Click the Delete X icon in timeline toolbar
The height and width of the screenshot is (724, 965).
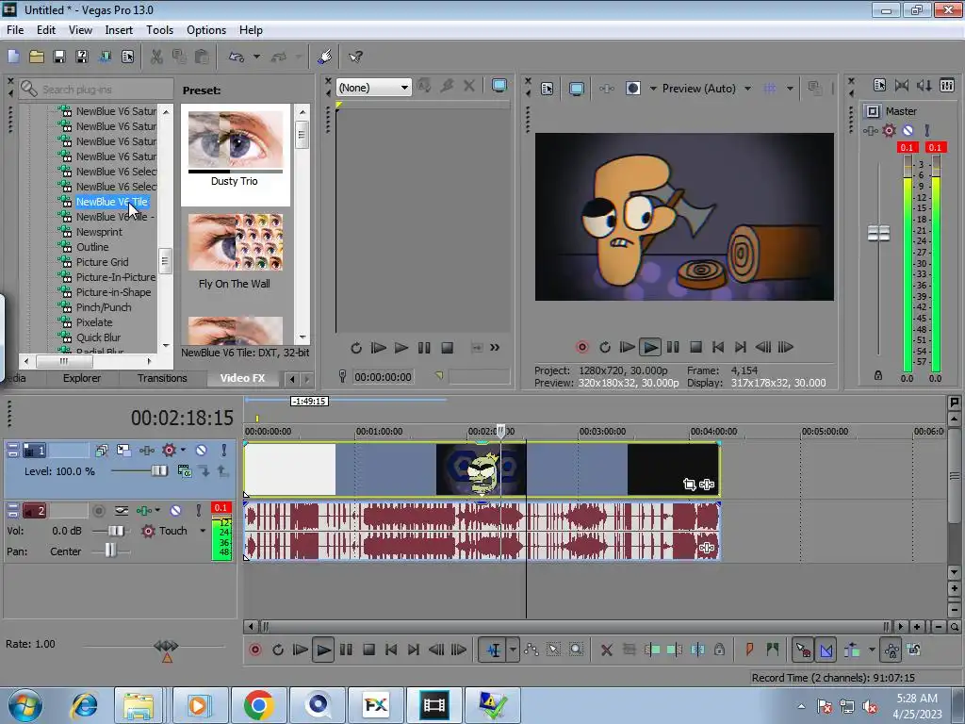point(606,650)
